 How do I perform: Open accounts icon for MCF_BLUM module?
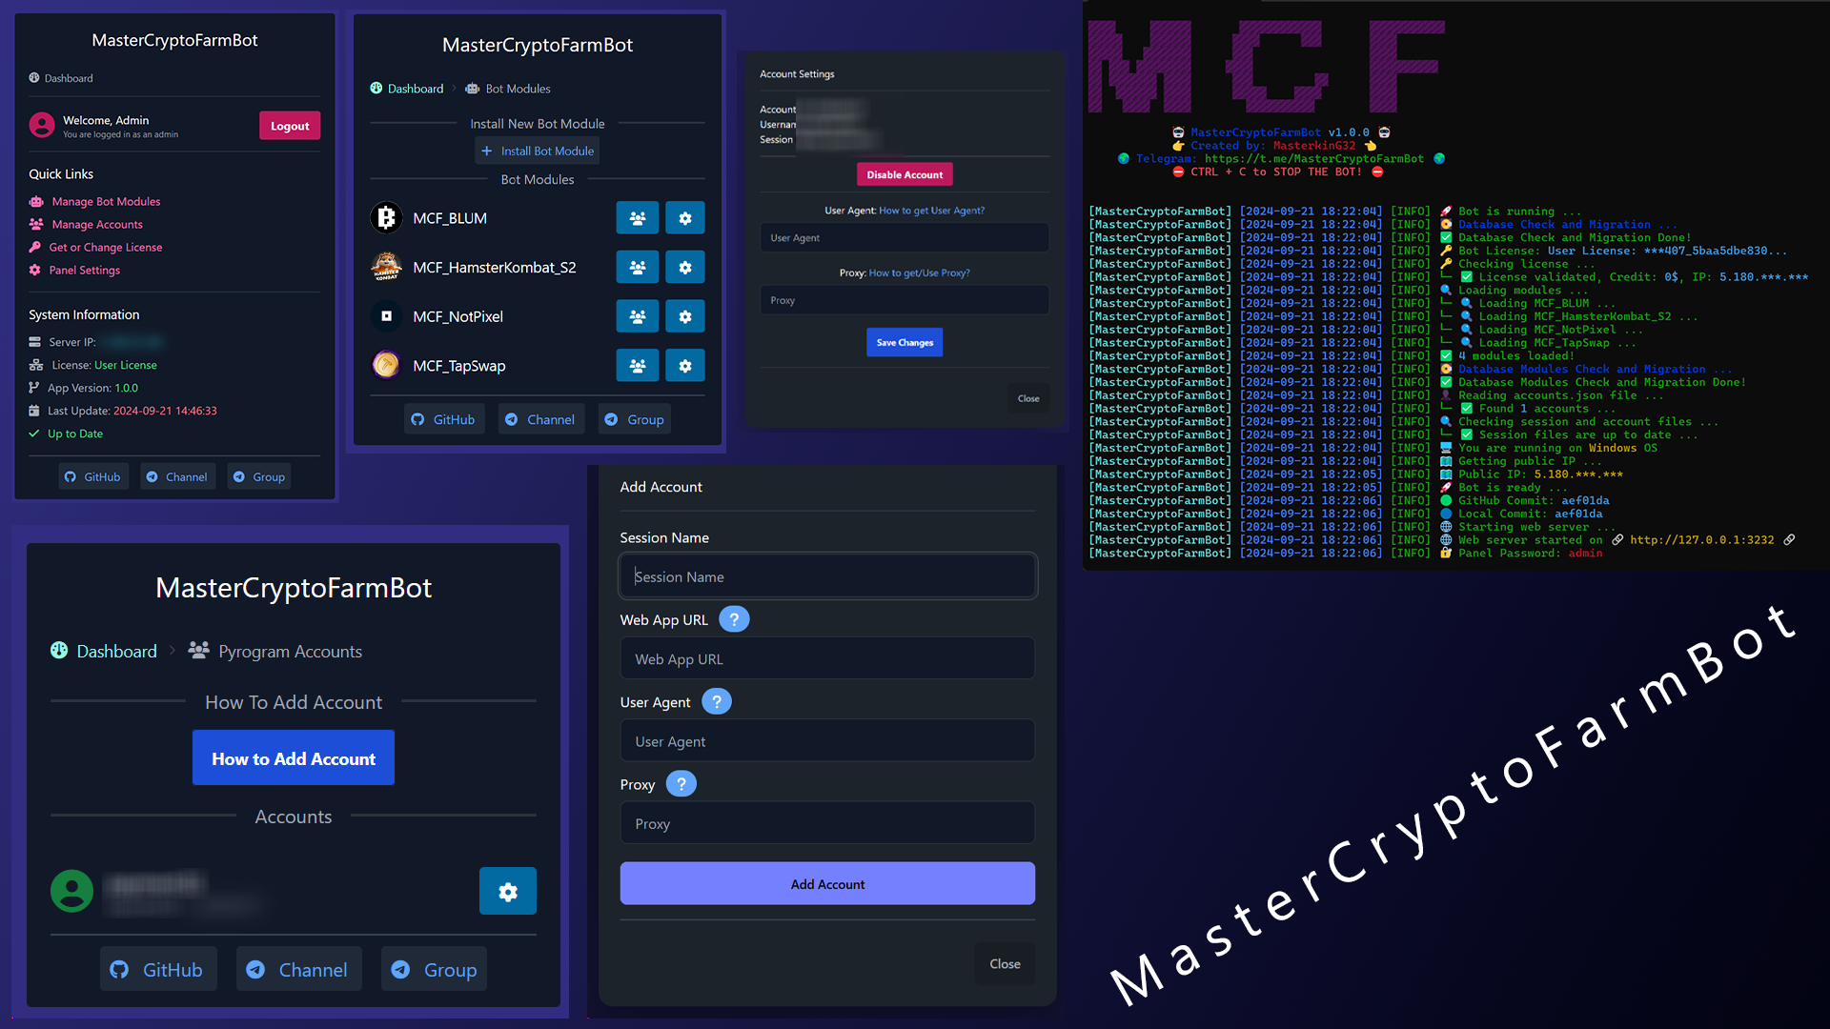[x=637, y=218]
